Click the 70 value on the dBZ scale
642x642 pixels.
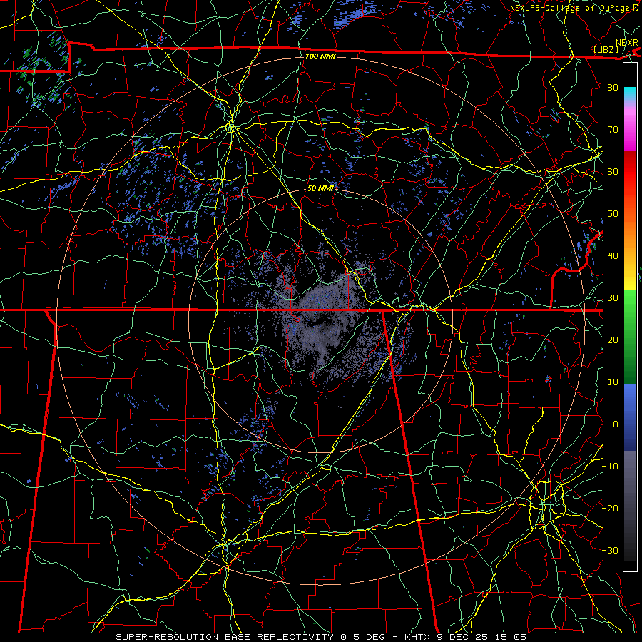(613, 129)
